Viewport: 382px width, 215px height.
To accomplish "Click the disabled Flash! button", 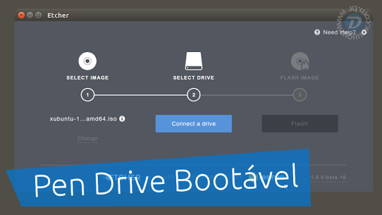I will (x=300, y=124).
